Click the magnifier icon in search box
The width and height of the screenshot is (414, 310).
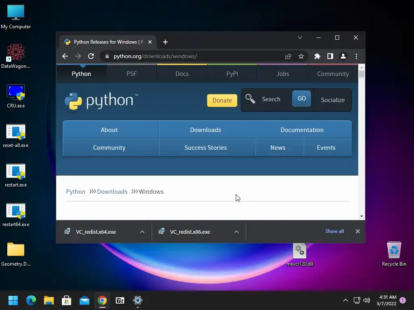click(250, 99)
